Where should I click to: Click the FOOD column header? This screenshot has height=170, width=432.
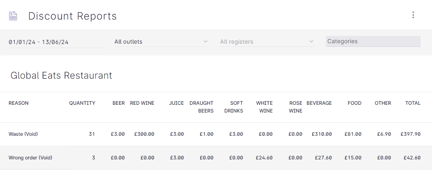tap(354, 103)
